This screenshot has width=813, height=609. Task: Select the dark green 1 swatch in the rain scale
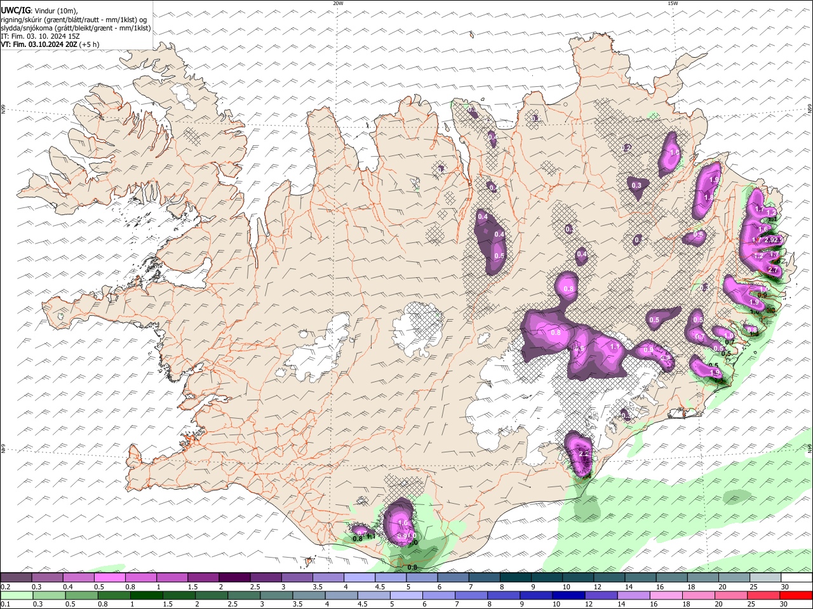(146, 595)
